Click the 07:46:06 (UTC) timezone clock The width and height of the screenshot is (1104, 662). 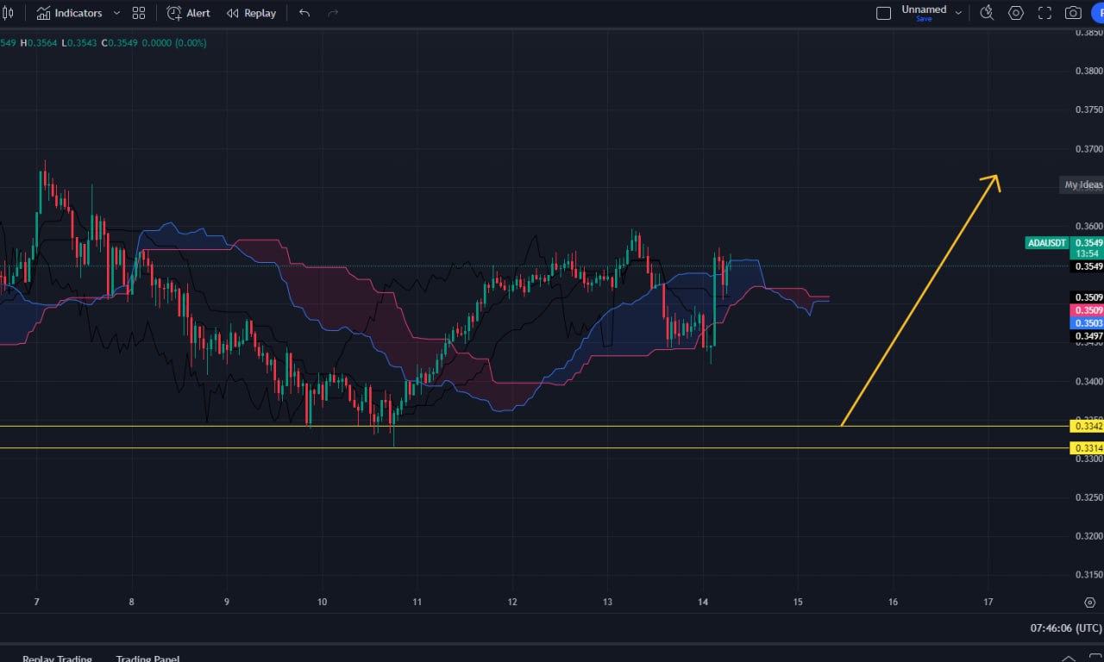click(x=1066, y=628)
